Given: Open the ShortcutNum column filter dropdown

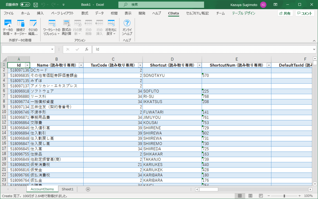Looking at the screenshot, I should click(269, 65).
